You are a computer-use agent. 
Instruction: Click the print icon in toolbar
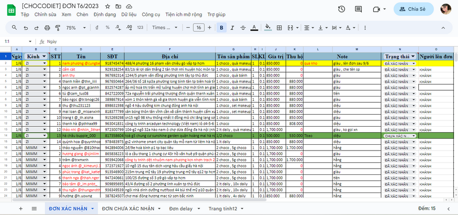[x=47, y=28]
